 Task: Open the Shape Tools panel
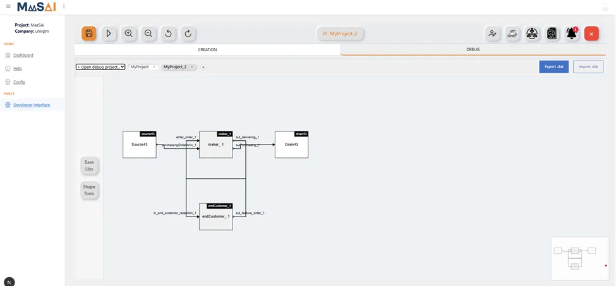pyautogui.click(x=89, y=190)
